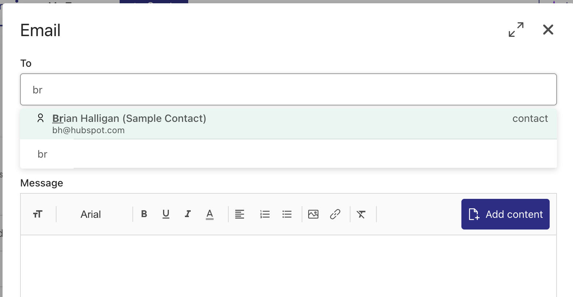Viewport: 573px width, 297px height.
Task: Toggle left text alignment
Action: [240, 214]
